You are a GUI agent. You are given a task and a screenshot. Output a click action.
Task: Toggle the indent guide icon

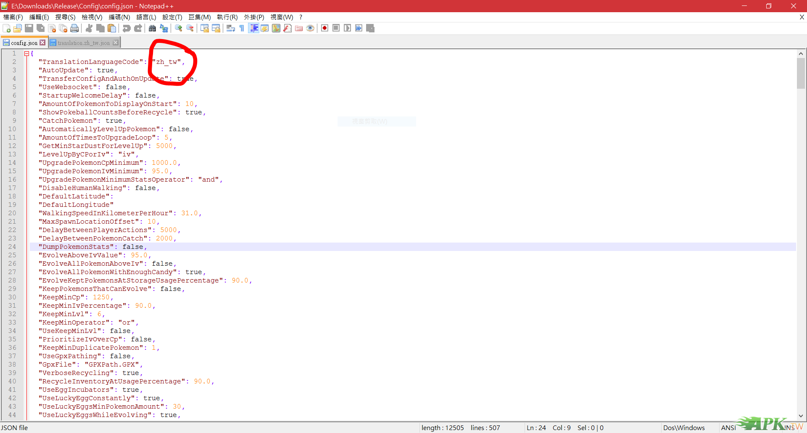coord(253,28)
